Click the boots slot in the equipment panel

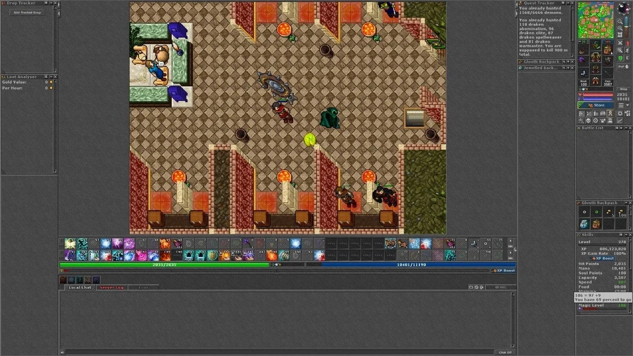click(x=595, y=81)
